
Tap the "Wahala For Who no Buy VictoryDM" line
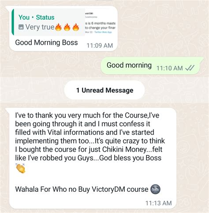click(x=82, y=189)
